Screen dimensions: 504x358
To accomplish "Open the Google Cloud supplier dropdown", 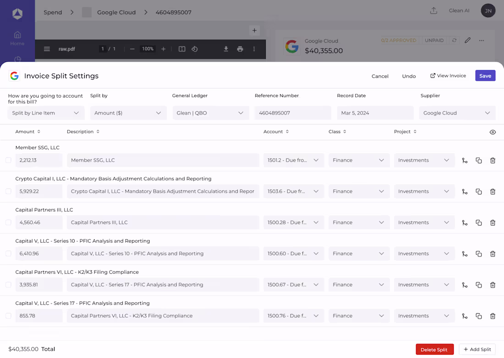I will [457, 113].
